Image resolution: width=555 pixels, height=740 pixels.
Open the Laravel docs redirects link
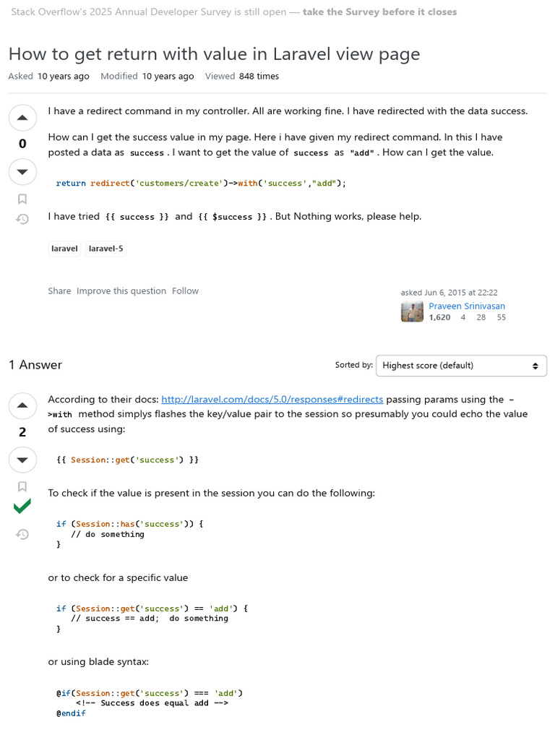272,400
